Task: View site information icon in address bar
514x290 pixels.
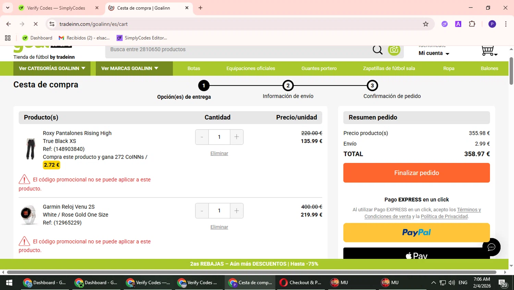Action: [52, 24]
